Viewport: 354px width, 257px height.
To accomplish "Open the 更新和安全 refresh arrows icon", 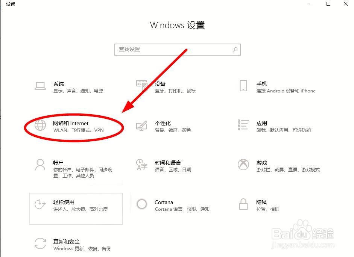I will pos(40,243).
